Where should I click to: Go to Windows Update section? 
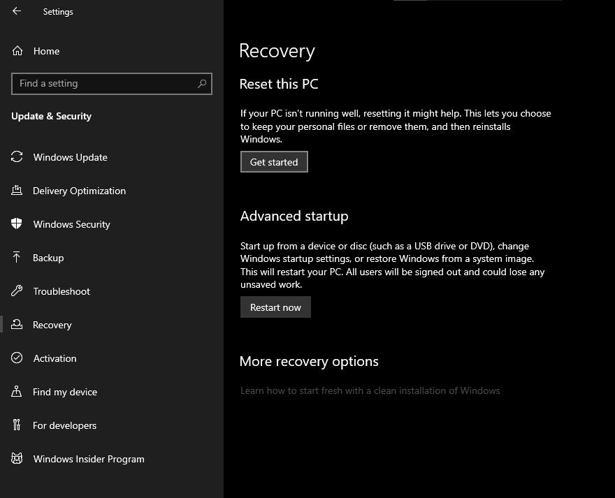[70, 157]
